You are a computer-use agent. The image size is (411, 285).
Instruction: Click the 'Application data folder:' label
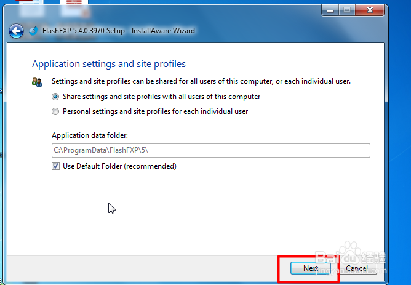[90, 135]
